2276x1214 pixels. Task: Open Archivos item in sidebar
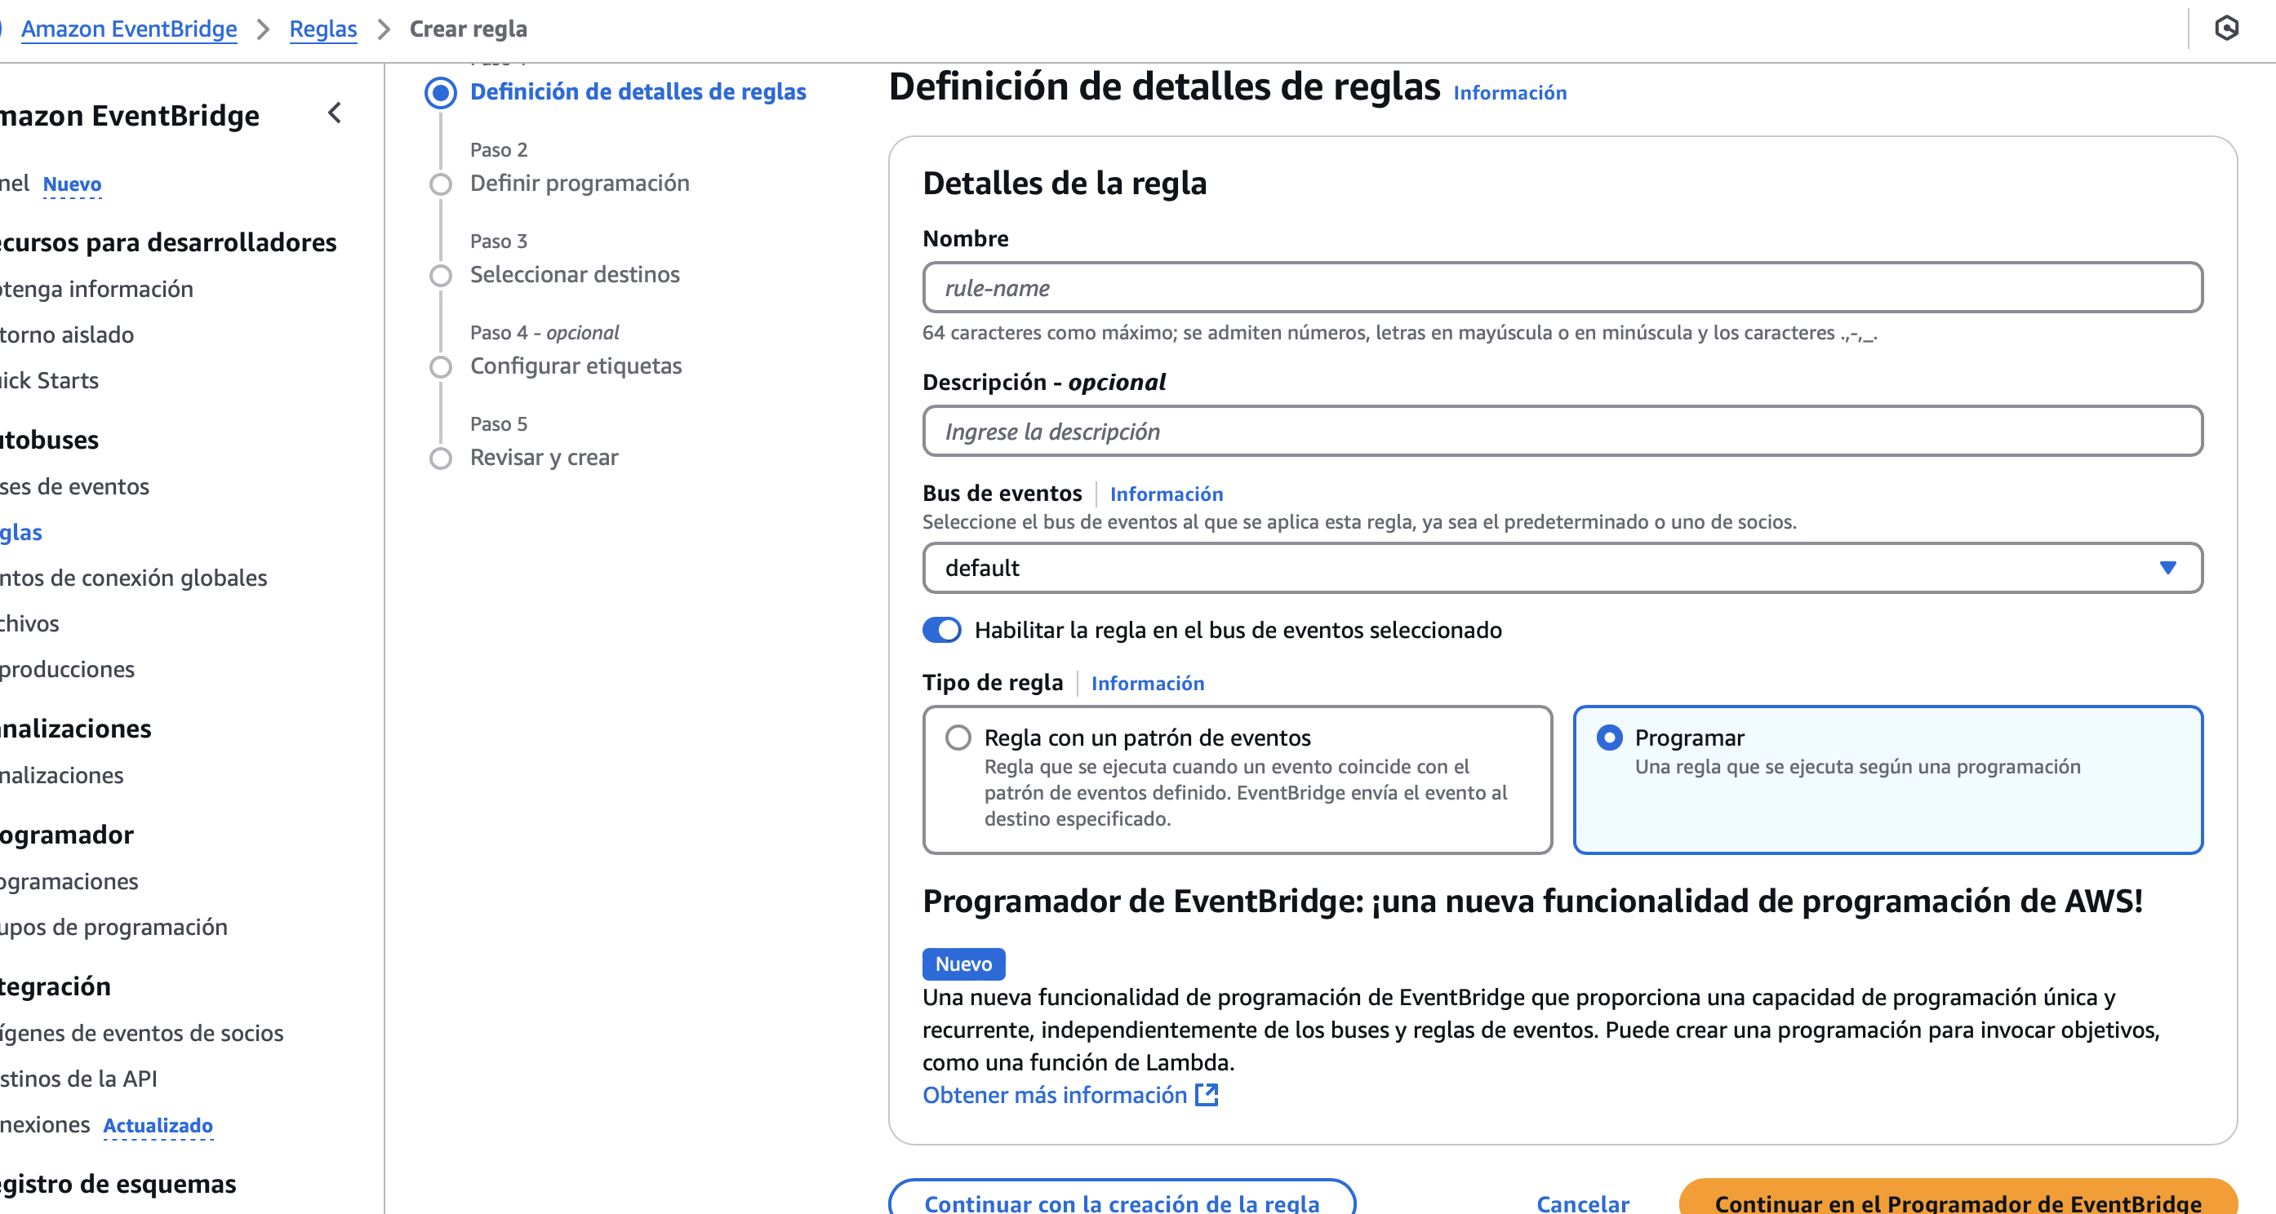tap(29, 624)
